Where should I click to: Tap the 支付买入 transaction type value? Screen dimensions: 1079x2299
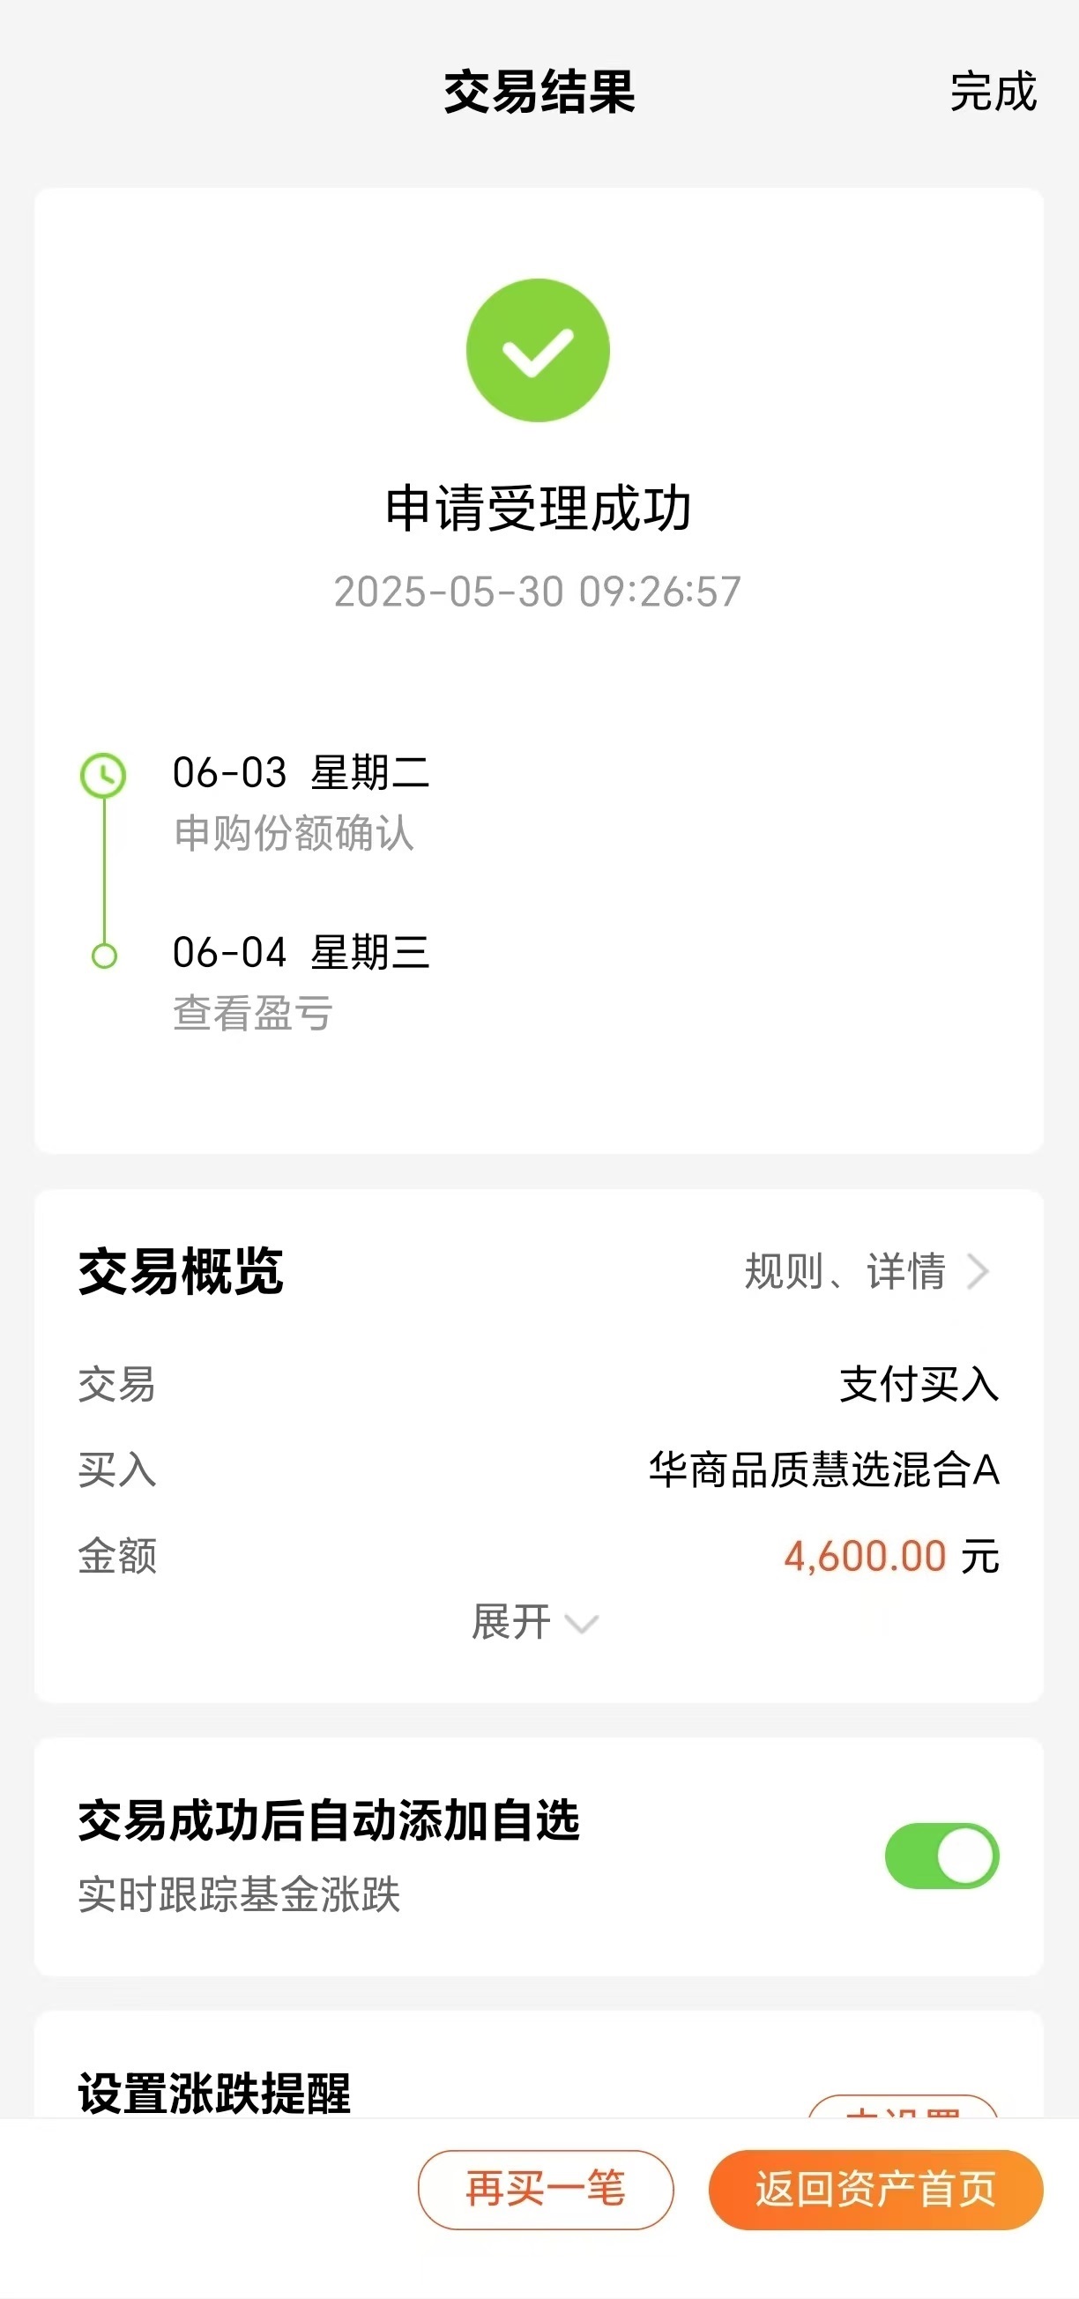[919, 1384]
